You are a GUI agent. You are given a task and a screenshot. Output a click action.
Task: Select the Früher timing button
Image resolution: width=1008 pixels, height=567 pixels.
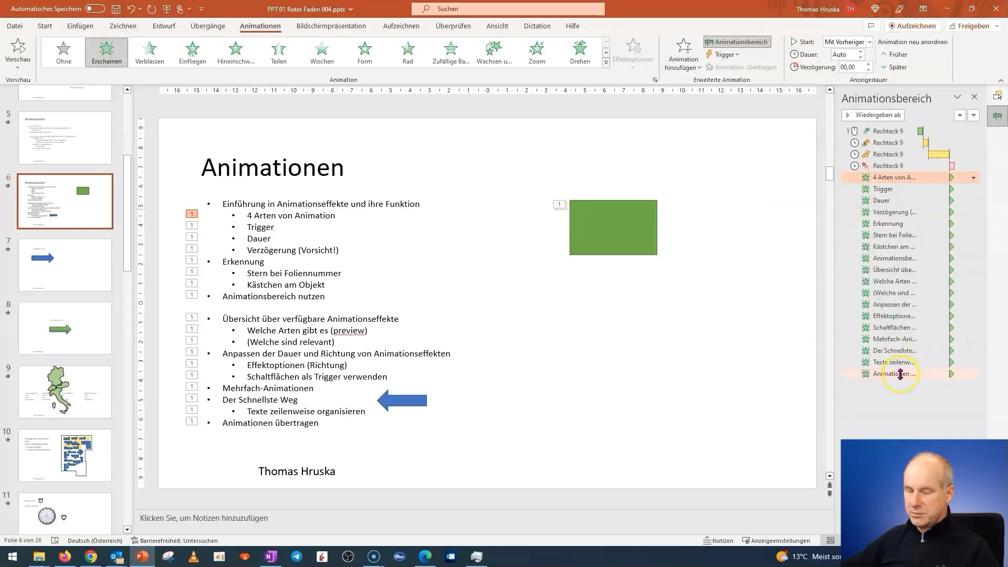point(895,54)
